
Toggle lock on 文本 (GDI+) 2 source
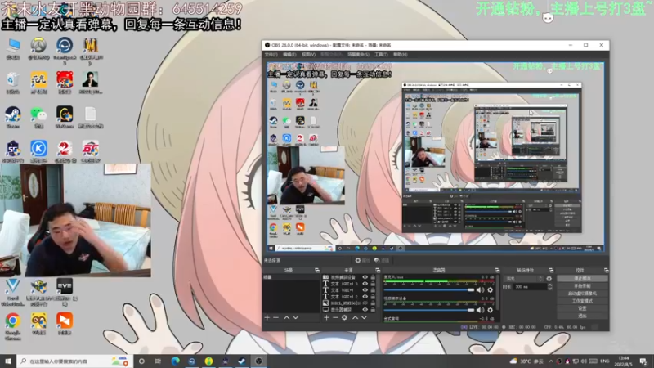(373, 297)
